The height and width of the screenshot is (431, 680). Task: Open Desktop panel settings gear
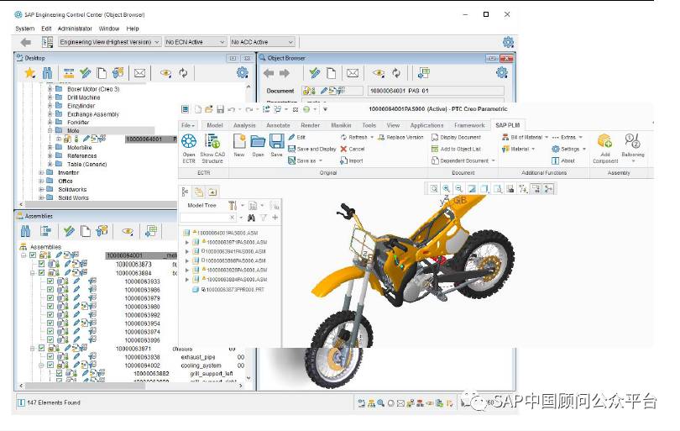click(x=243, y=72)
